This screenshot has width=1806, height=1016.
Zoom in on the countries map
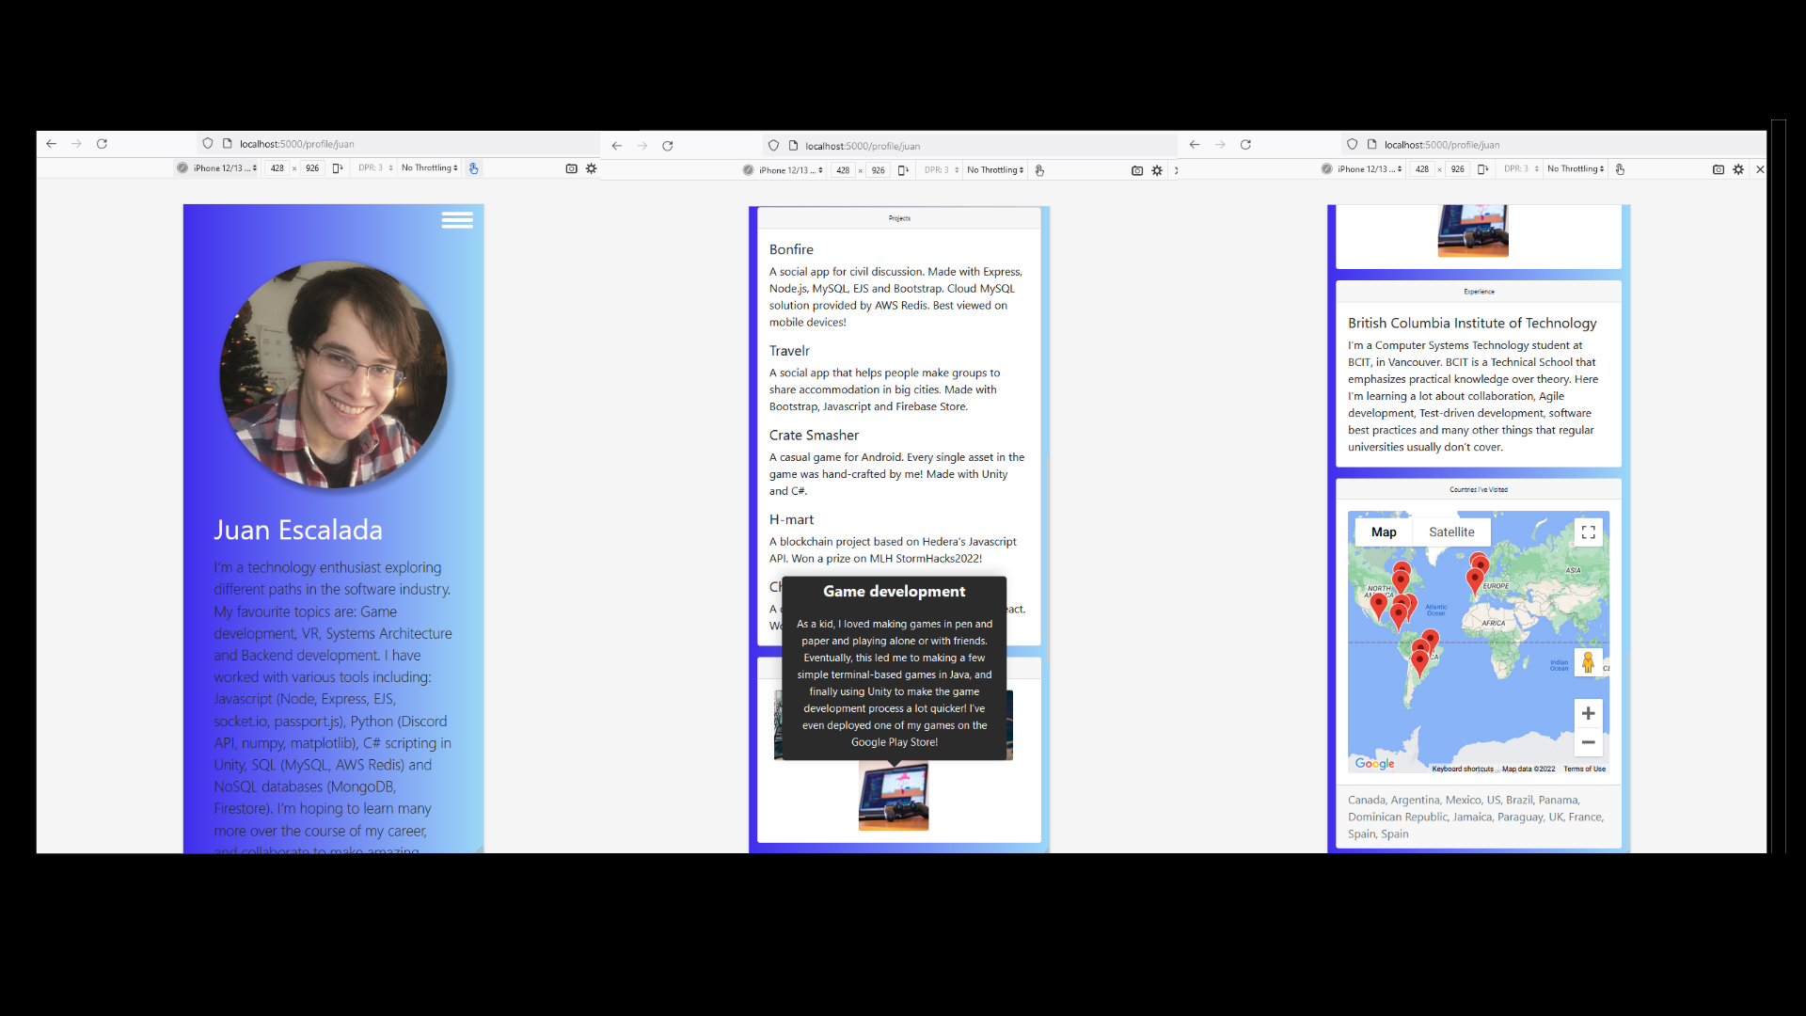click(1588, 713)
